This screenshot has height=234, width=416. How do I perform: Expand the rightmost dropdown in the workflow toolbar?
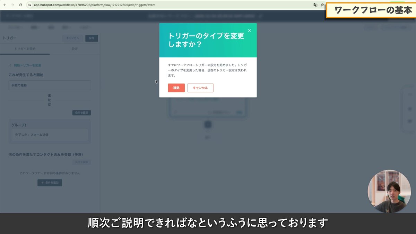pos(85,27)
